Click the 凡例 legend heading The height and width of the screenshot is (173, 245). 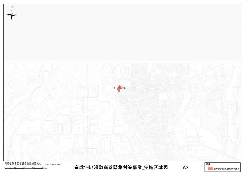(208, 164)
